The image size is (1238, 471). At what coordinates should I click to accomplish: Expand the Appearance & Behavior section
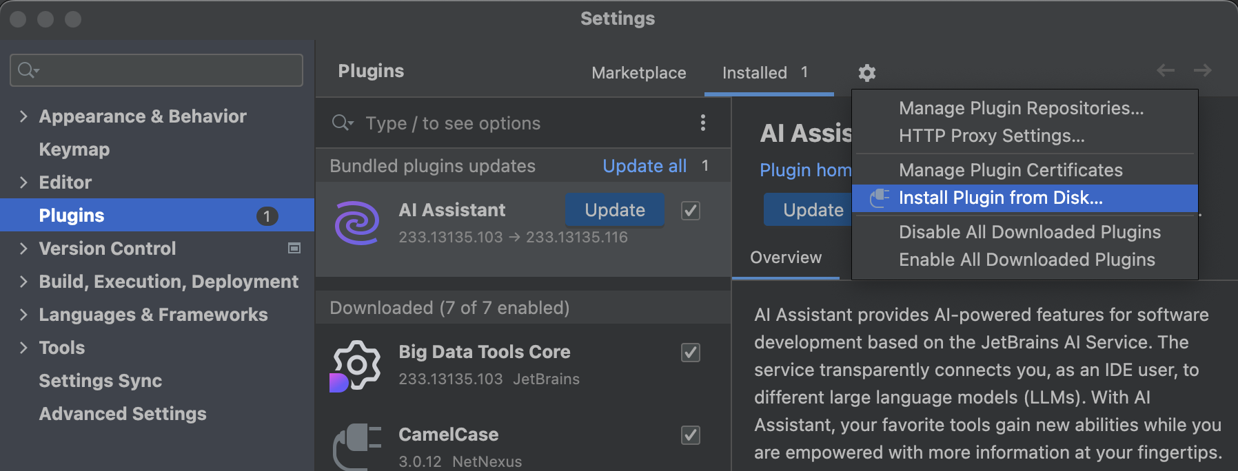[23, 116]
